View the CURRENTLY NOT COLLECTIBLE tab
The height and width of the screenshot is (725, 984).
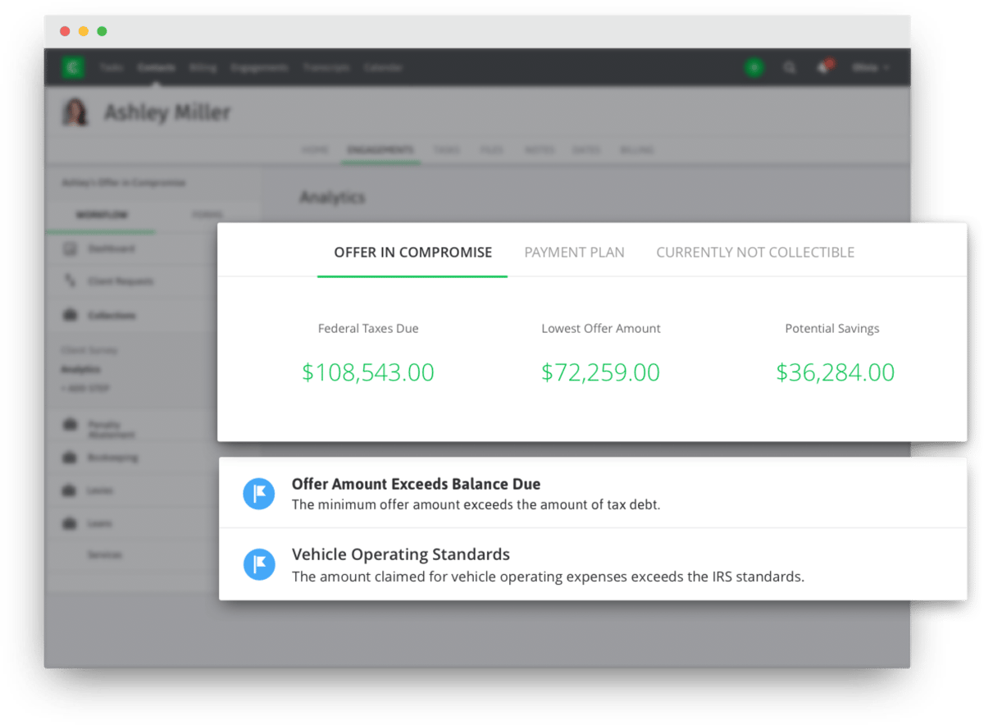point(754,253)
